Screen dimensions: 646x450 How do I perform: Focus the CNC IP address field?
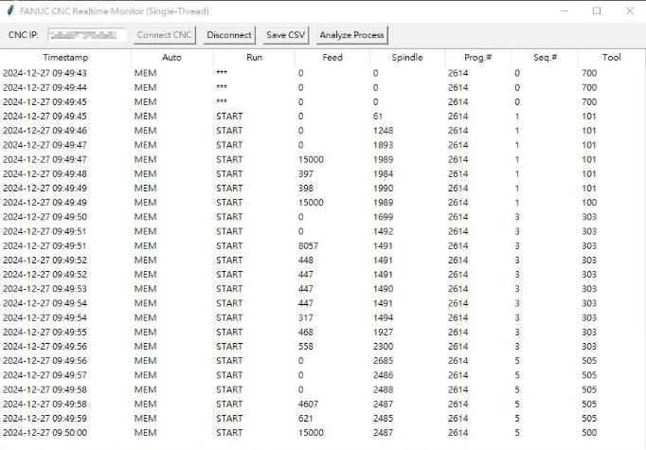86,35
